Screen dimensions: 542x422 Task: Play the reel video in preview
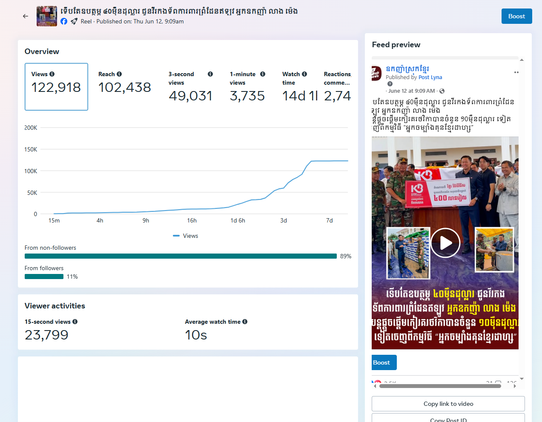click(445, 243)
